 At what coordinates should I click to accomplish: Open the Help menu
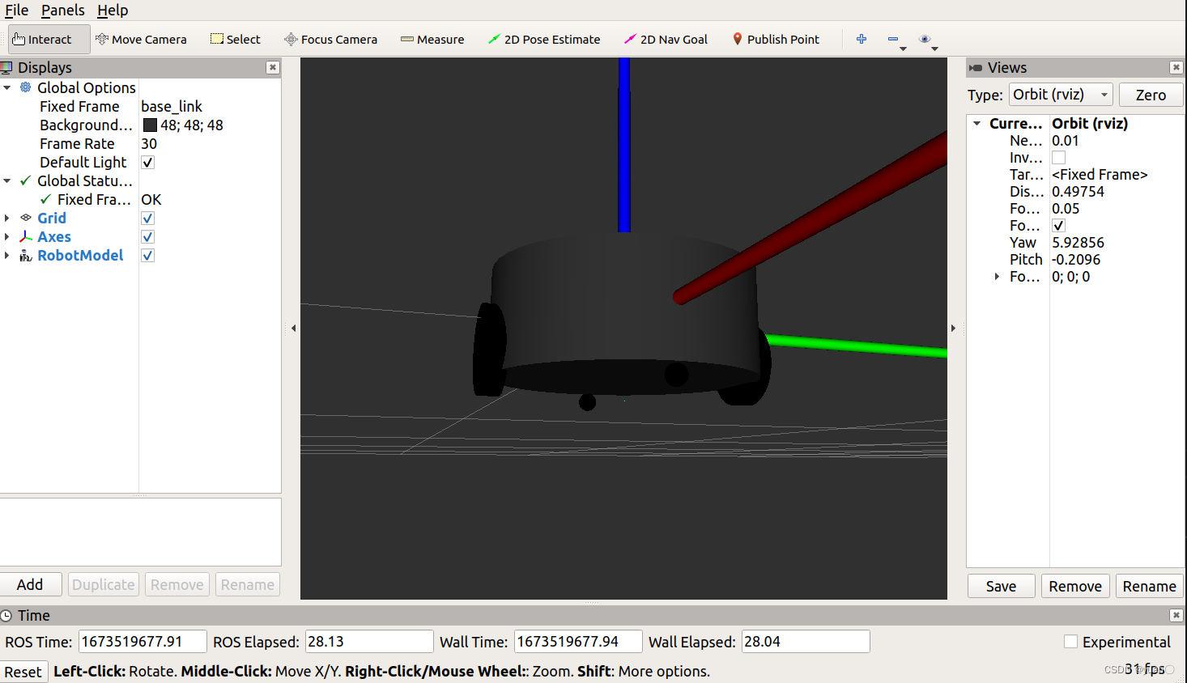point(113,11)
